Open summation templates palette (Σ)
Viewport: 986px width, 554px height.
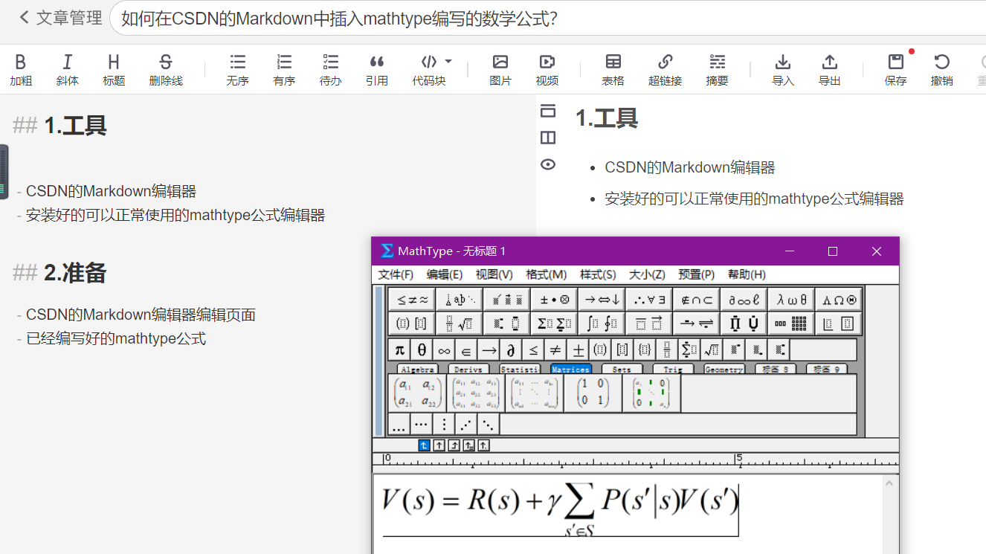[554, 323]
